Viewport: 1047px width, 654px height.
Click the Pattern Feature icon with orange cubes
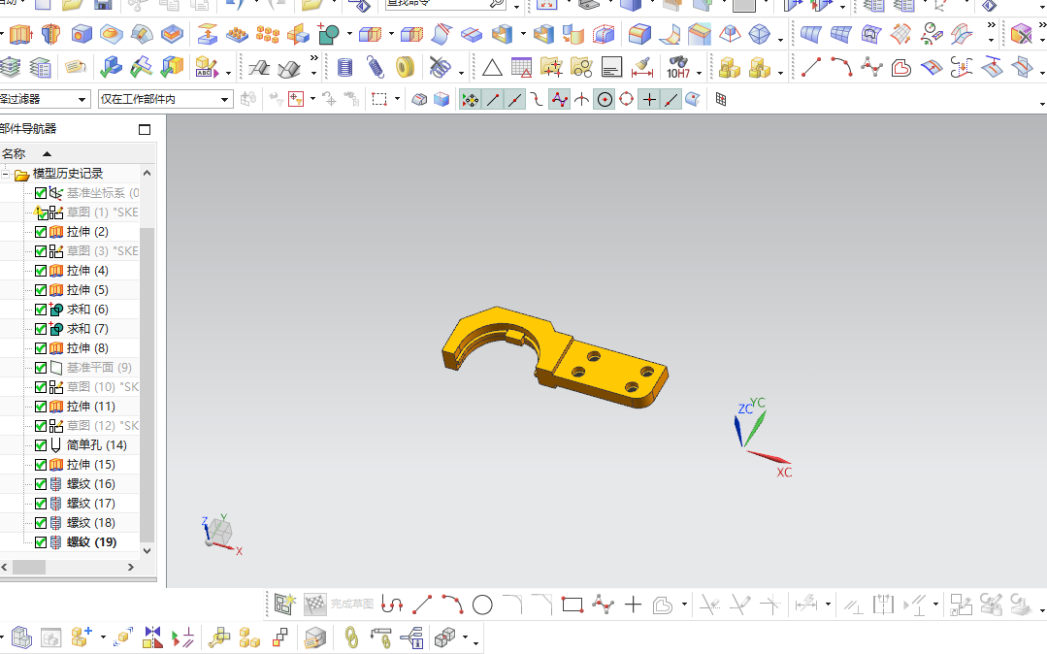pos(267,34)
